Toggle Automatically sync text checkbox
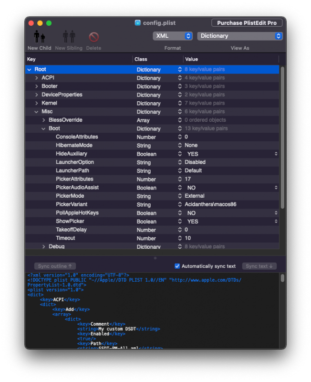Image resolution: width=311 pixels, height=382 pixels. 177,266
